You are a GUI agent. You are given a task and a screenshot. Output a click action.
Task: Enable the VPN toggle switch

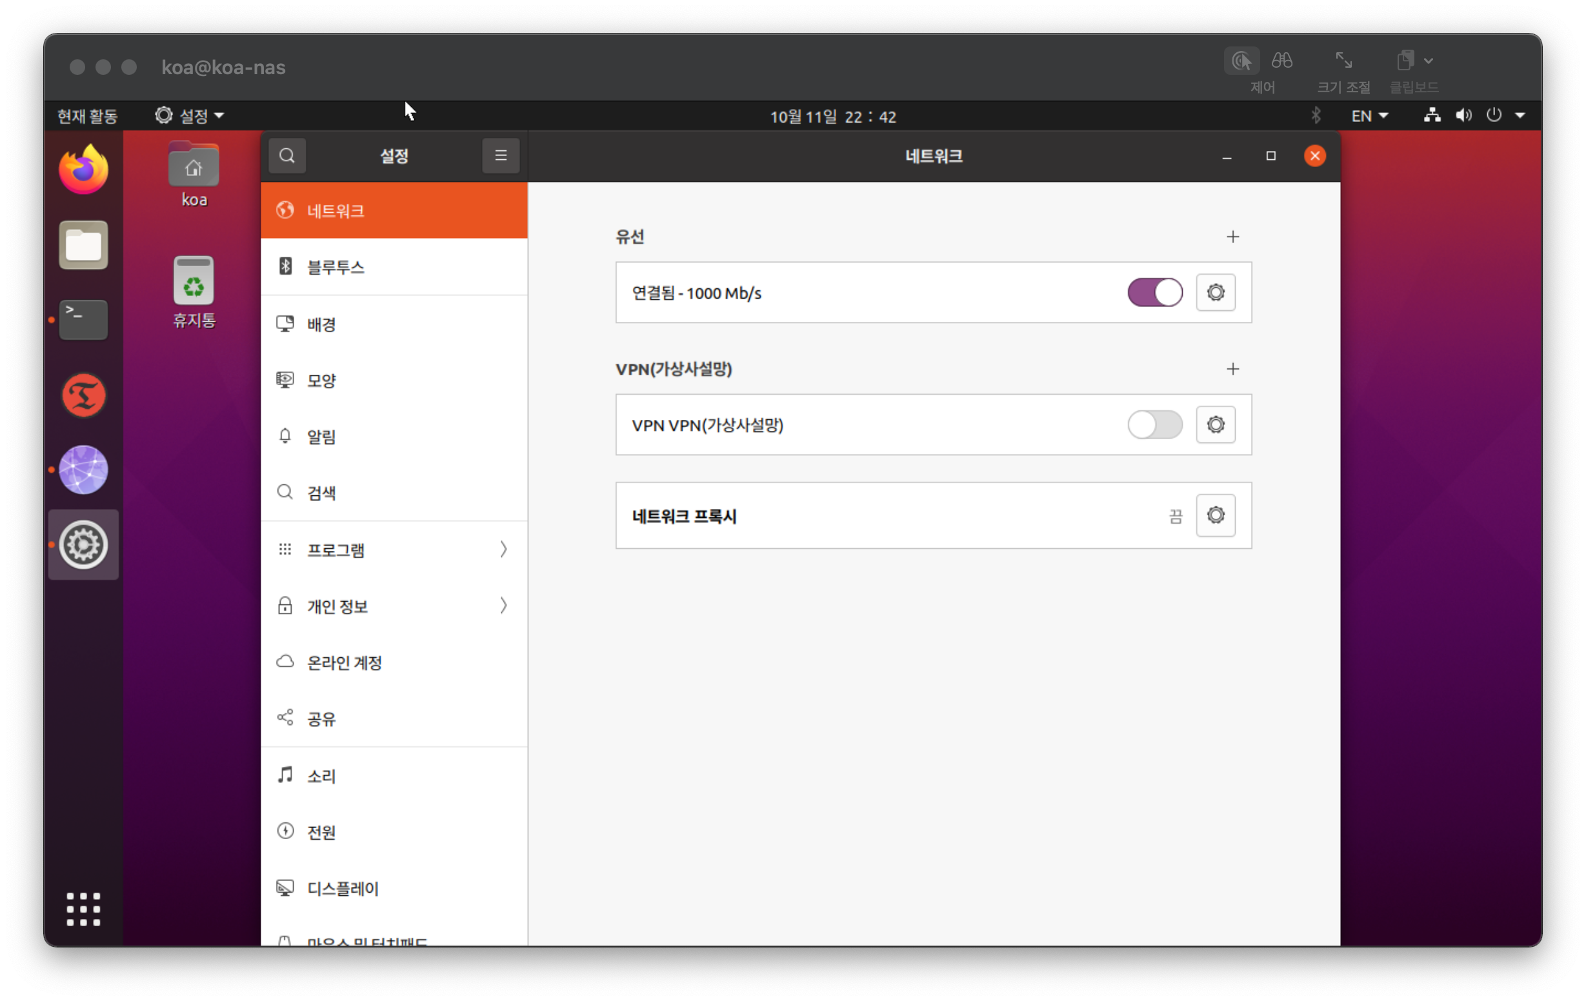point(1154,425)
